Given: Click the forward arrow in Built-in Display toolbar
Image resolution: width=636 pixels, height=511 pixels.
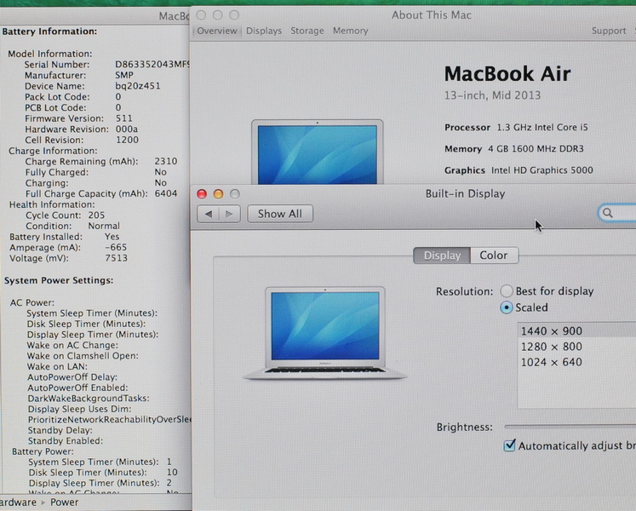Looking at the screenshot, I should (230, 214).
